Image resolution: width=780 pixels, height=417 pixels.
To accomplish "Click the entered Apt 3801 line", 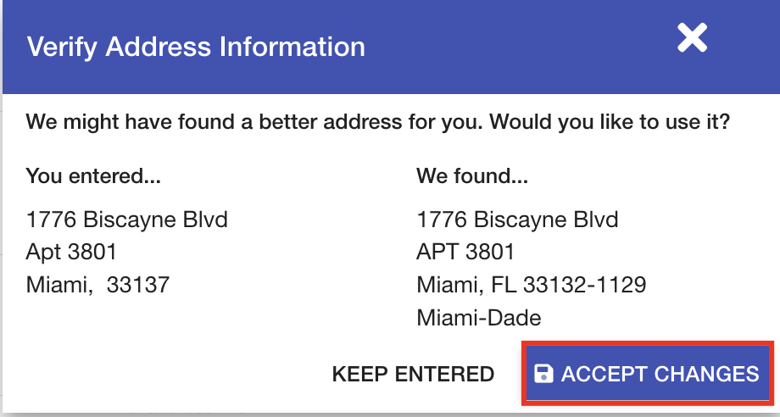I will 71,252.
